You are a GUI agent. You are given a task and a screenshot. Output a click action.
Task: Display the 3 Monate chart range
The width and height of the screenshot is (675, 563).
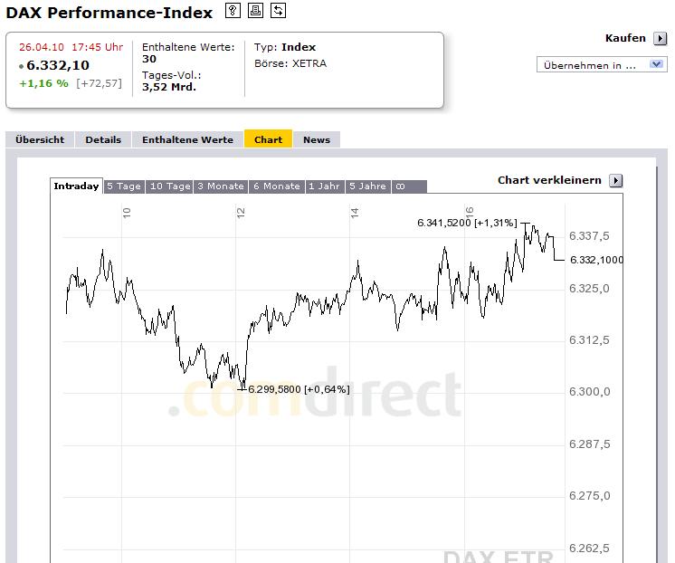tap(221, 186)
